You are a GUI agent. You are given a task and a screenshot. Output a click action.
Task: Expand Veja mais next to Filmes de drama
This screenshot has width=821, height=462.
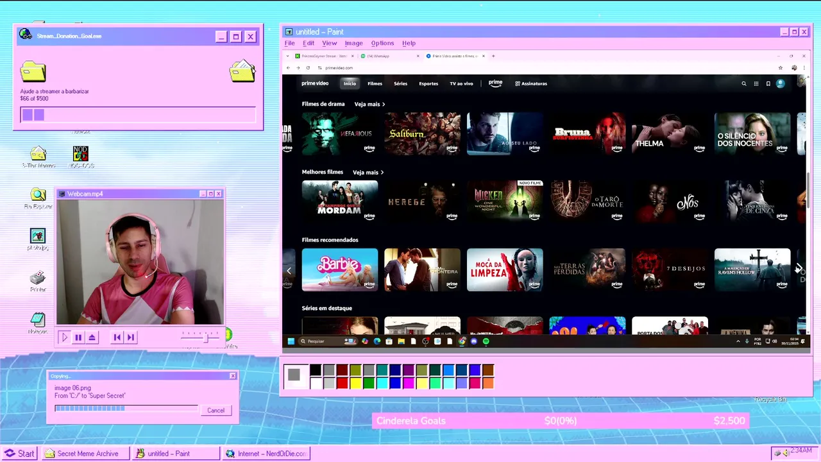click(369, 104)
